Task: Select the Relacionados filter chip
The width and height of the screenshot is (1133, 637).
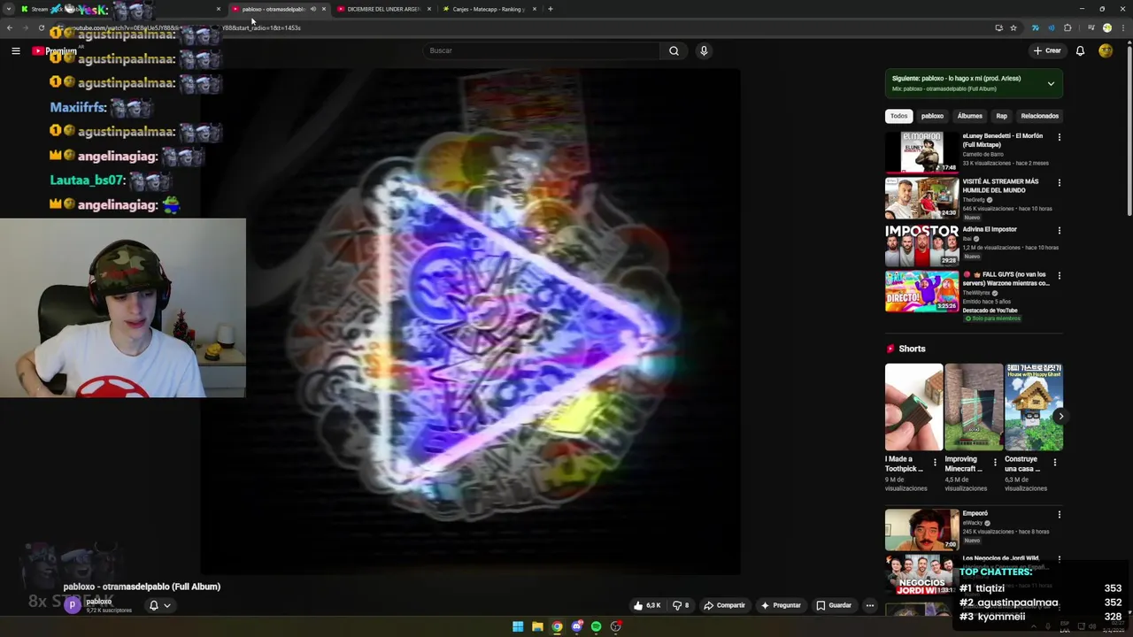Action: click(x=1039, y=116)
